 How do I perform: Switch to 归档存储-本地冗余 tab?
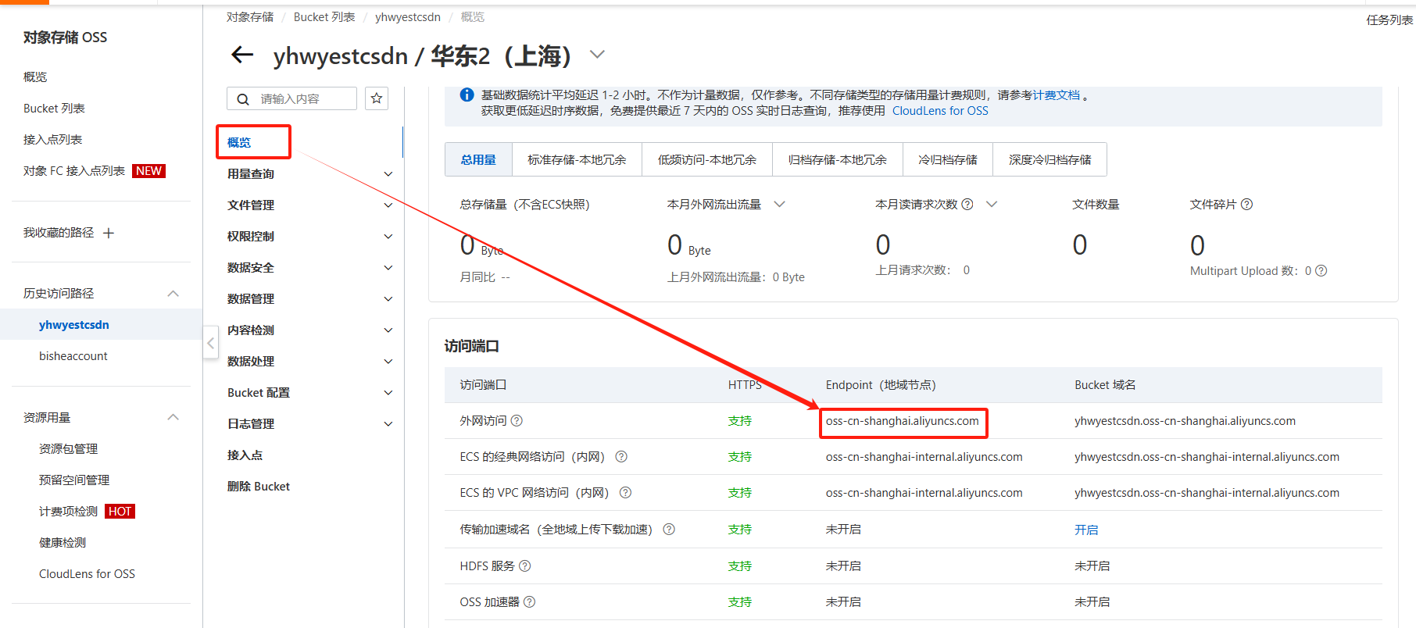[838, 159]
